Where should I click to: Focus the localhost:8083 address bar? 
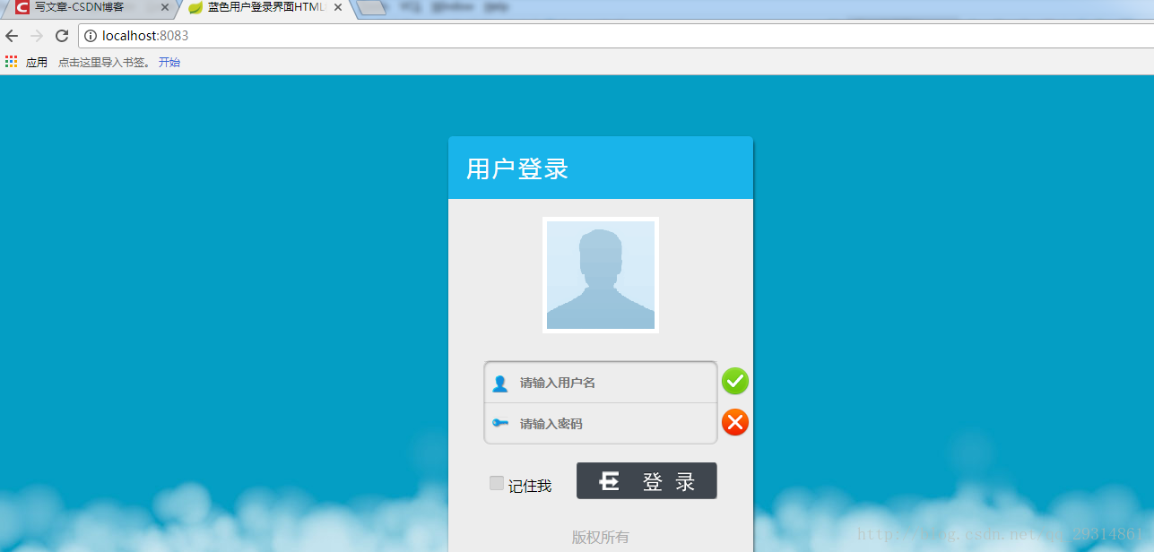[x=615, y=36]
